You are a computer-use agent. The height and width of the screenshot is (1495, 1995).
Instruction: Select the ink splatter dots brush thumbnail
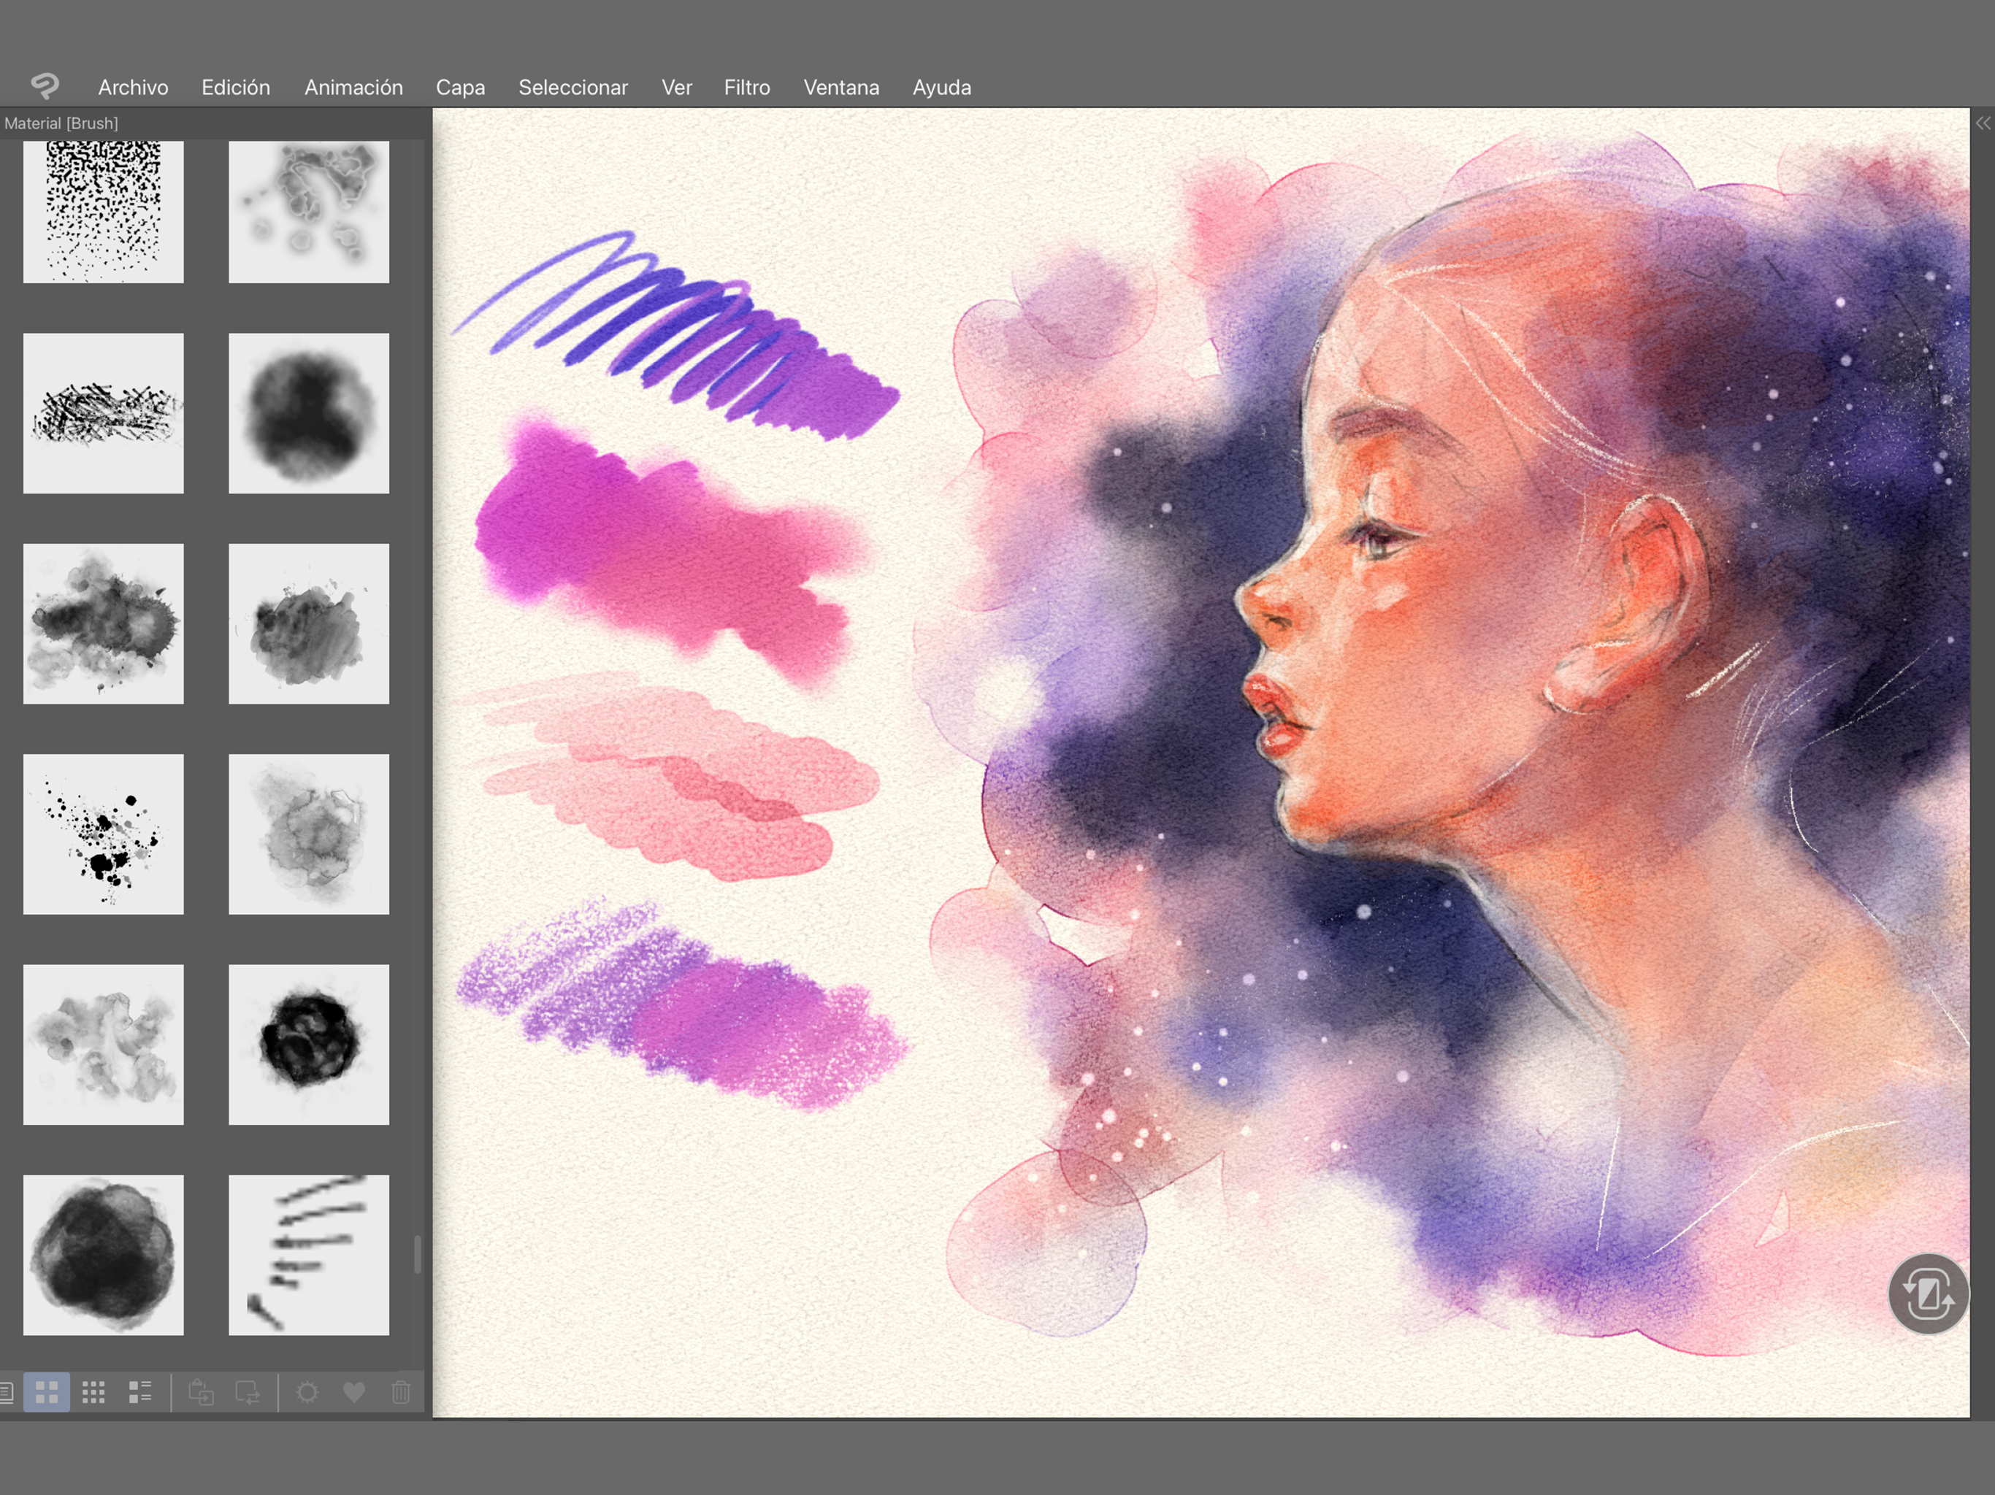pos(104,834)
